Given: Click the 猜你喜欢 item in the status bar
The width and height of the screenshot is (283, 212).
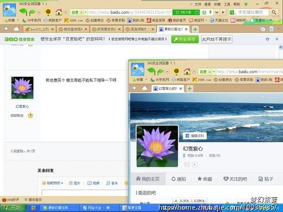Looking at the screenshot, I should click(33, 200).
